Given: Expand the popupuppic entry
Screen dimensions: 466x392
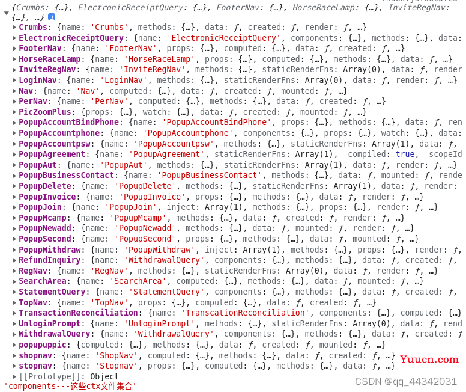Looking at the screenshot, I should [x=14, y=345].
